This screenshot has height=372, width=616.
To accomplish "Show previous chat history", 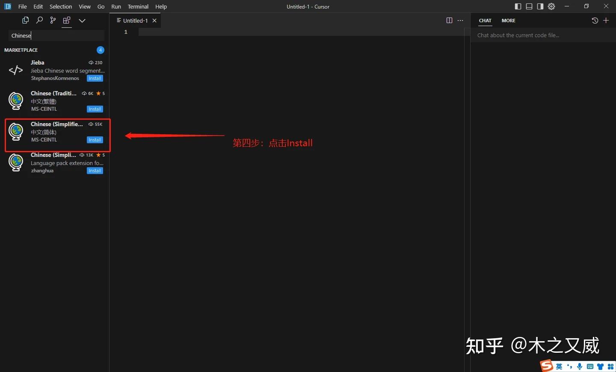I will (595, 21).
